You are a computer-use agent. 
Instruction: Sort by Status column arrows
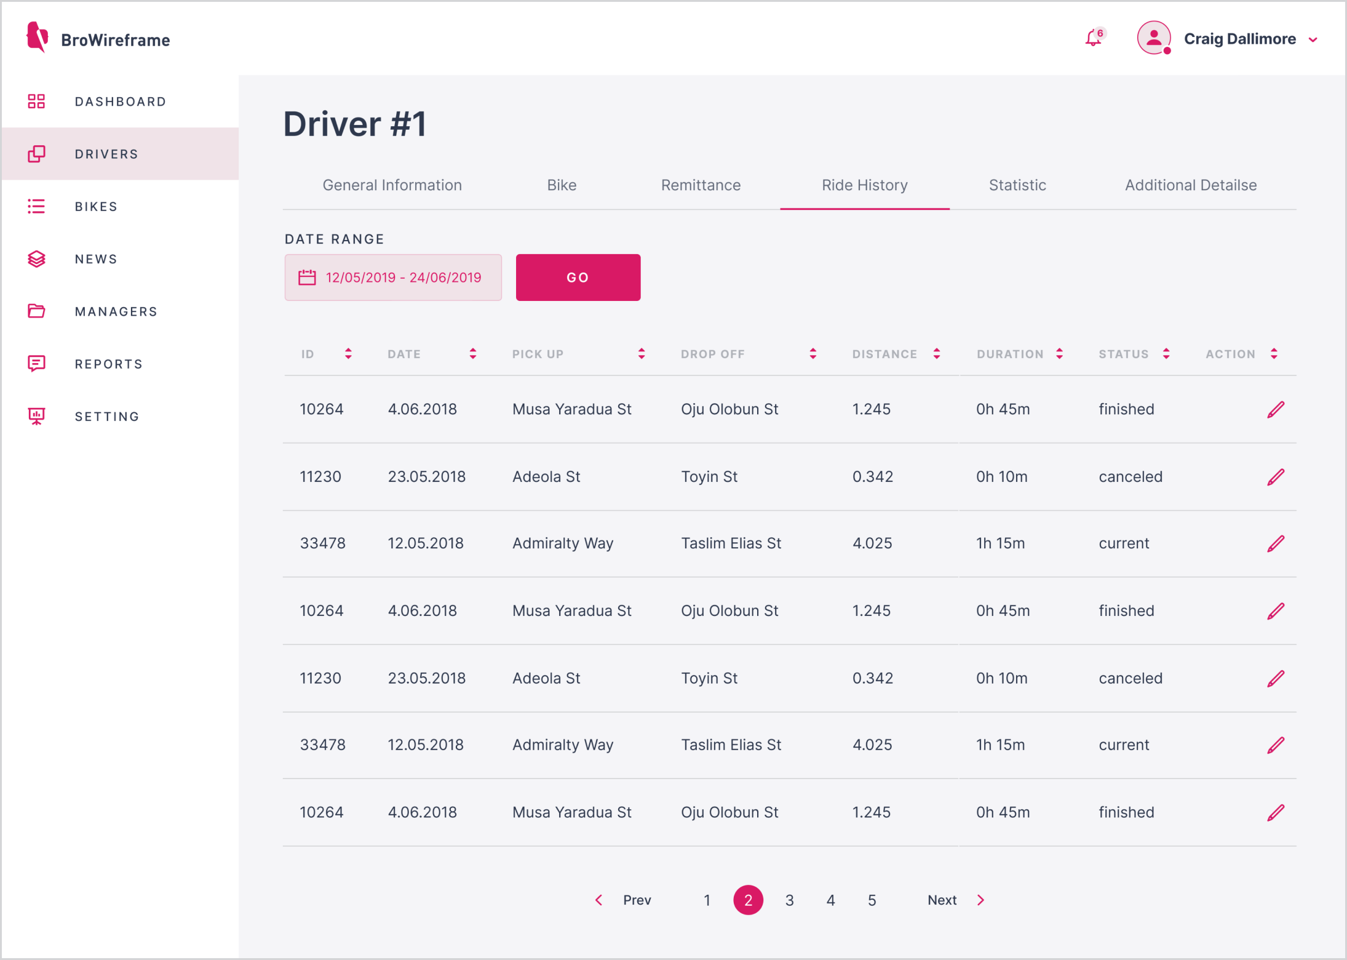[1166, 354]
